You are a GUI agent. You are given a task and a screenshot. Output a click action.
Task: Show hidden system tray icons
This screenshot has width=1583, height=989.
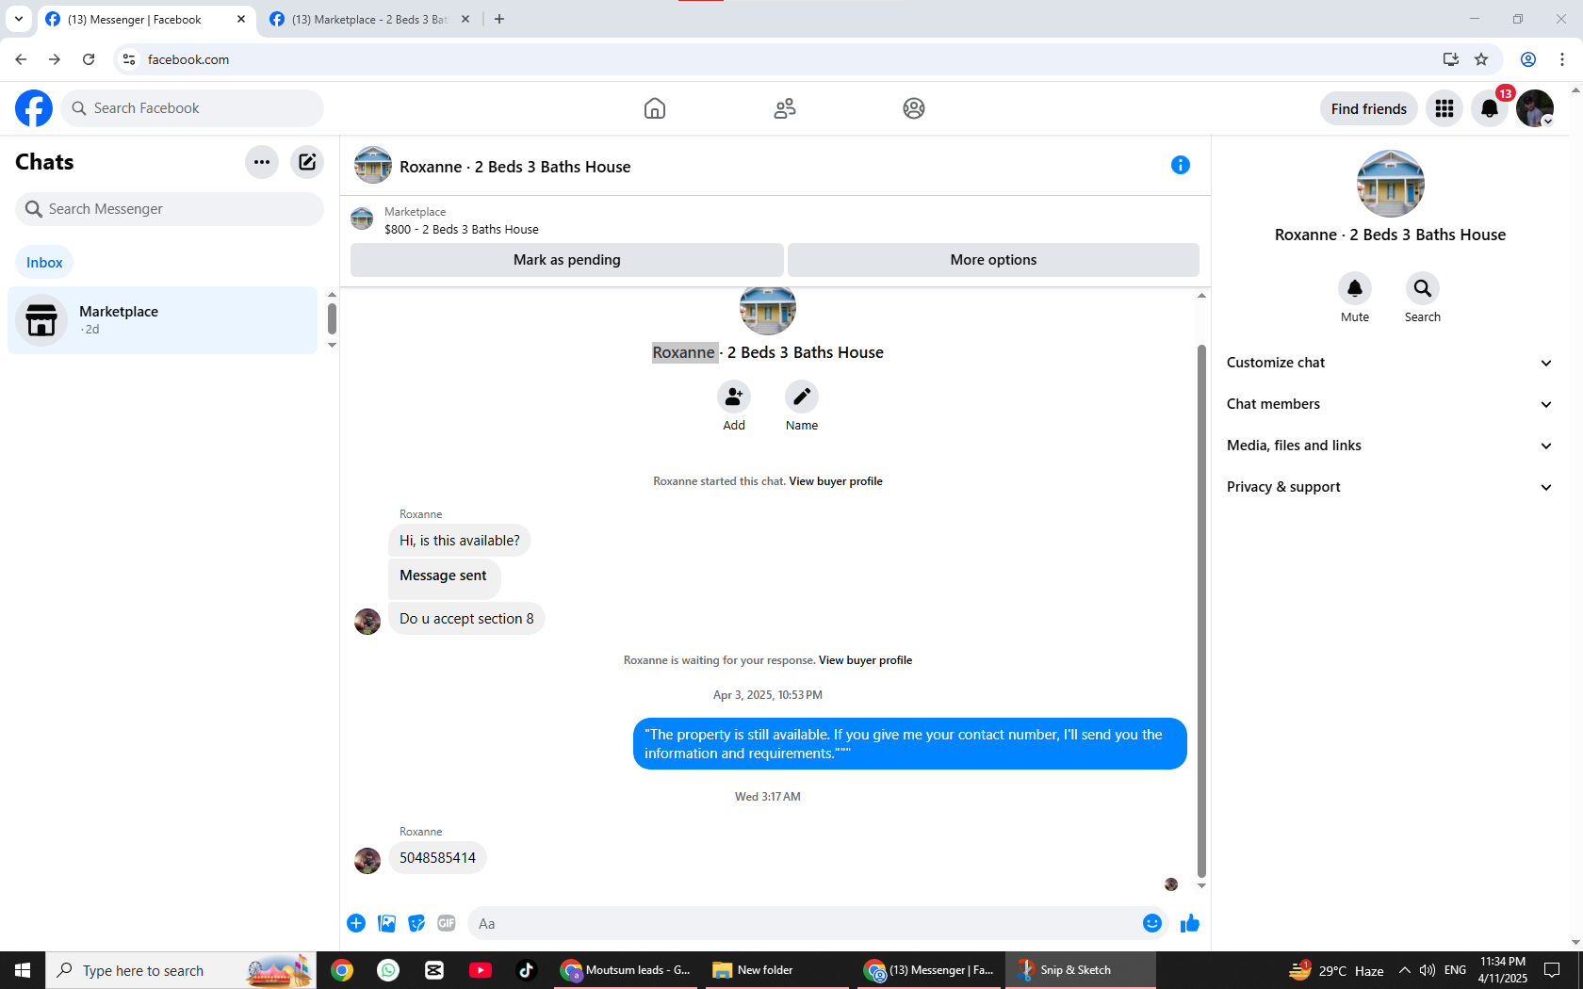tap(1405, 970)
